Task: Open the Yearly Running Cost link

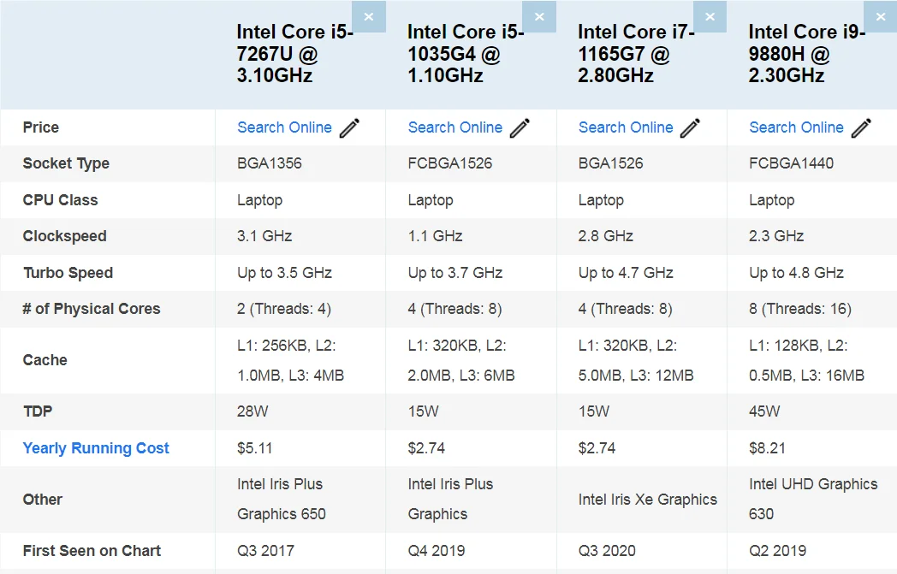Action: click(x=96, y=448)
